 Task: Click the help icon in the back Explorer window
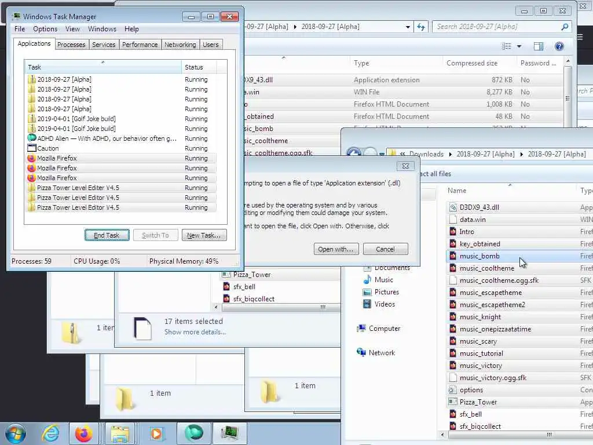click(x=559, y=46)
